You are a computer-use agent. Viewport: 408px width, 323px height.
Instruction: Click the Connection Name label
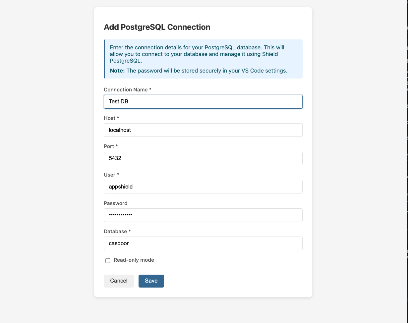pyautogui.click(x=127, y=90)
